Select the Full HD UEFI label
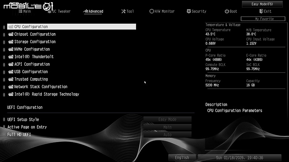 [x=19, y=134]
